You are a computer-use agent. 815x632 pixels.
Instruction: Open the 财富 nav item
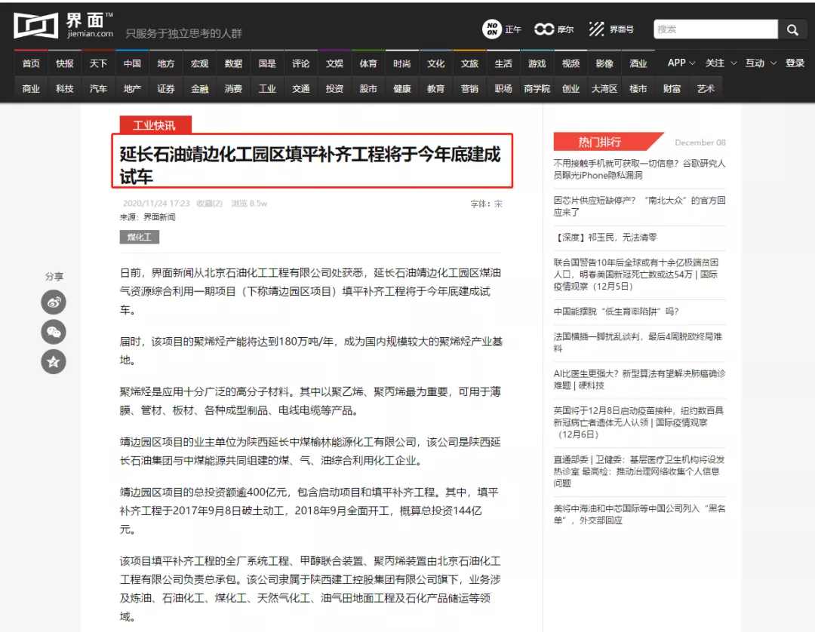[672, 89]
